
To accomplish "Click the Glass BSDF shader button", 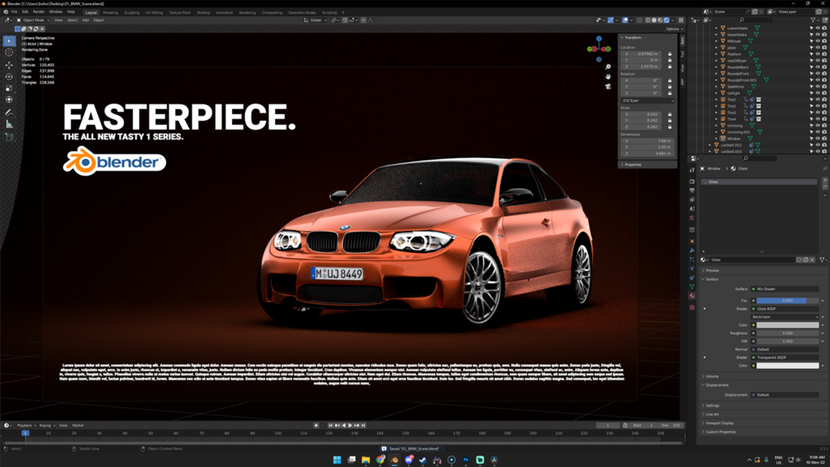I will 785,308.
